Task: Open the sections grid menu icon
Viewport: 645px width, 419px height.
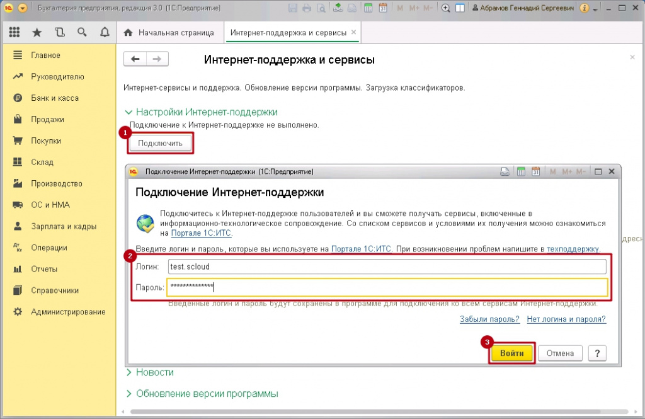Action: (x=14, y=32)
